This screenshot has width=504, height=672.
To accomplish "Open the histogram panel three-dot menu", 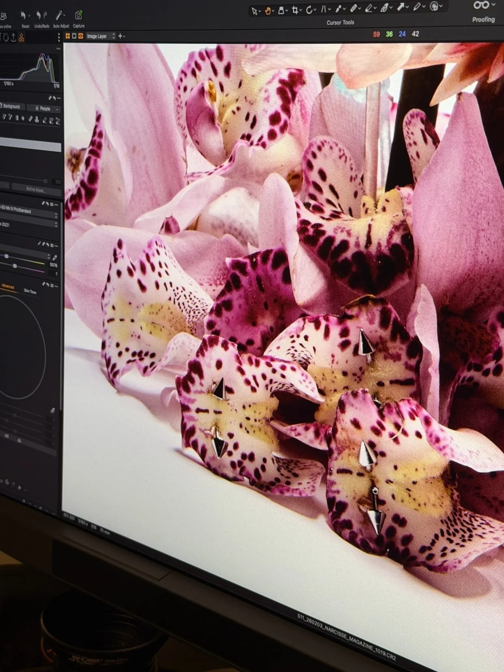I will (x=58, y=49).
